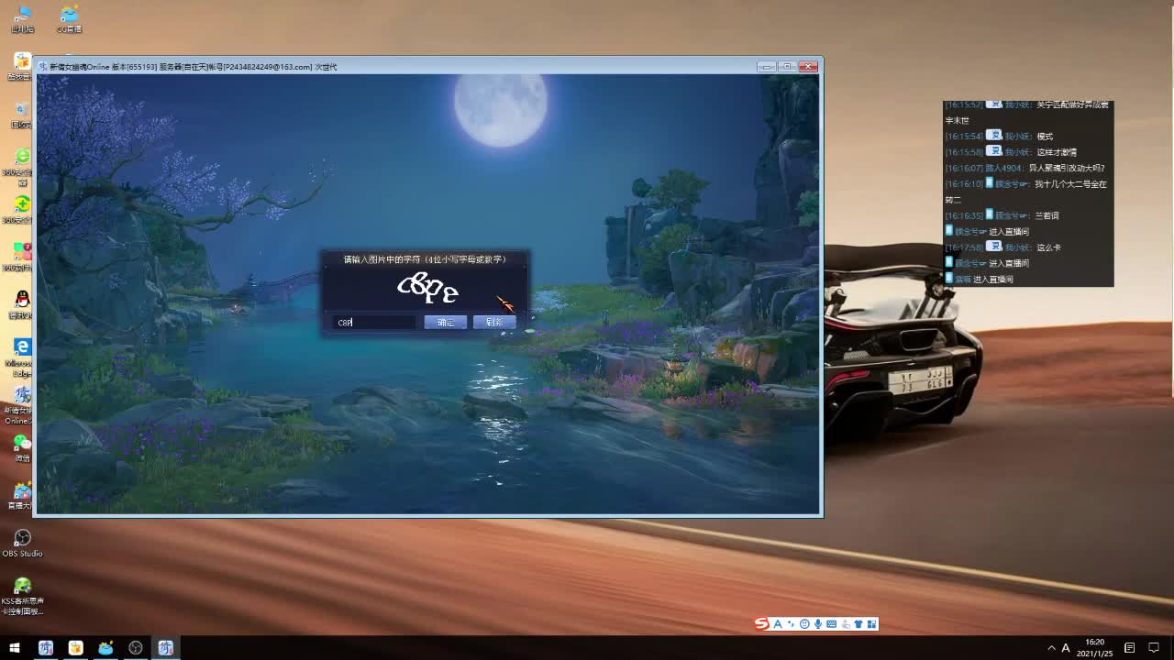Open the WeChat (微信) desktop icon
This screenshot has height=660, width=1174.
[23, 448]
